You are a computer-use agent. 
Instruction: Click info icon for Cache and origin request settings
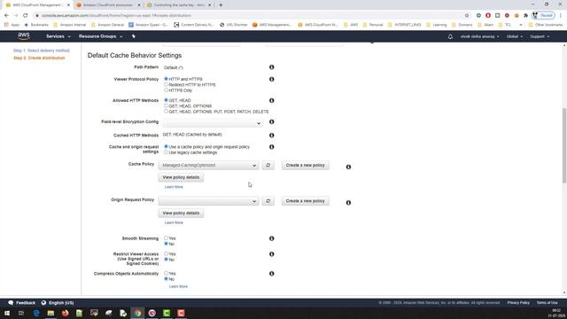click(272, 147)
